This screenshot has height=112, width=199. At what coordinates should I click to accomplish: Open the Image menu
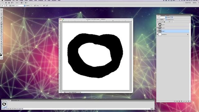[x=21, y=0]
